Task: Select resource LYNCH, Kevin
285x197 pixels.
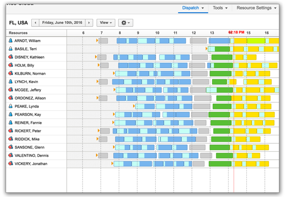Action: coord(26,82)
